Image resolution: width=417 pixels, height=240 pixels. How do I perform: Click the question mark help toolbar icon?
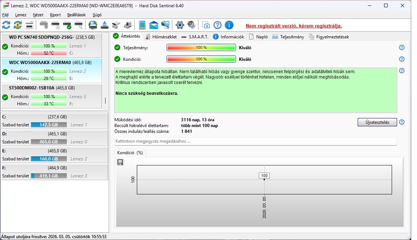click(218, 25)
